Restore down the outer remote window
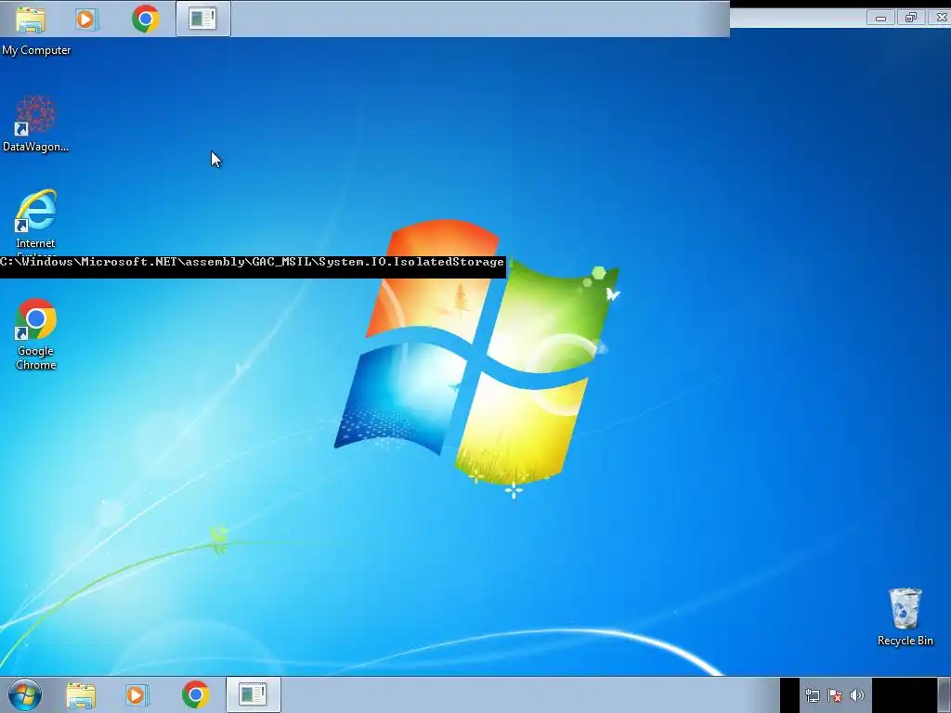Viewport: 951px width, 713px height. [910, 19]
